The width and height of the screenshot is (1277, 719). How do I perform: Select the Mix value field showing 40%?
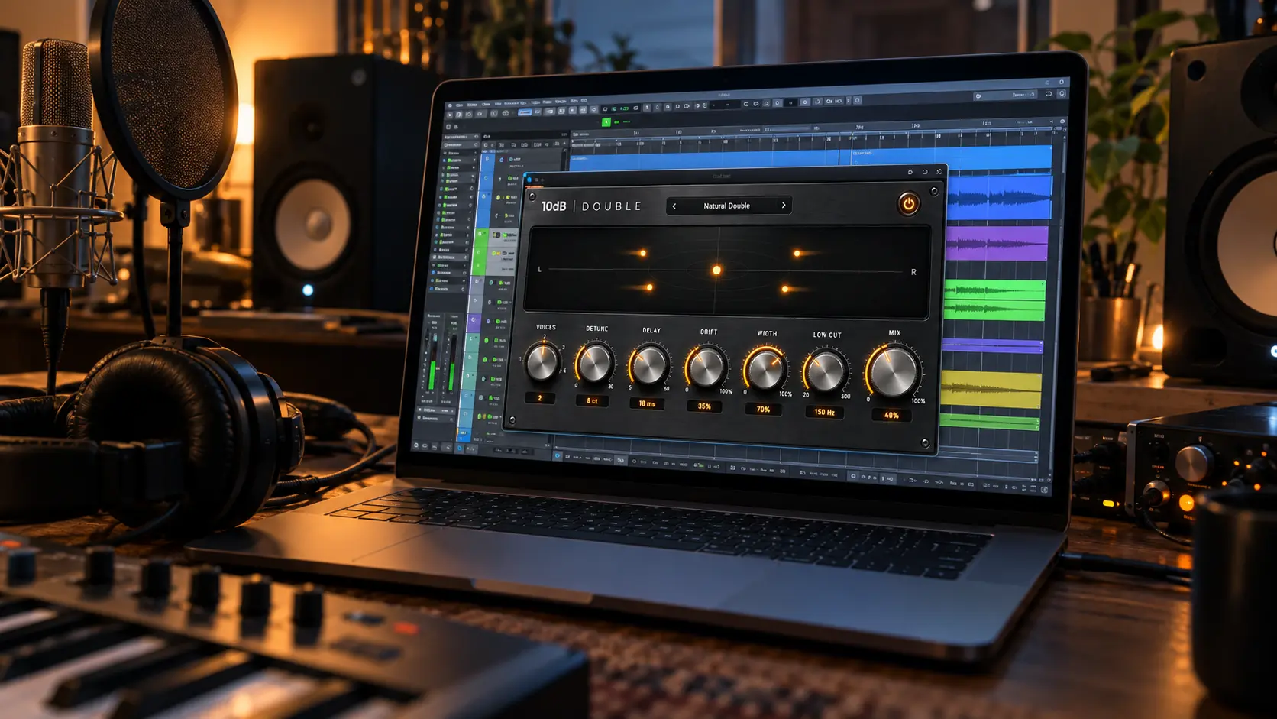coord(891,416)
